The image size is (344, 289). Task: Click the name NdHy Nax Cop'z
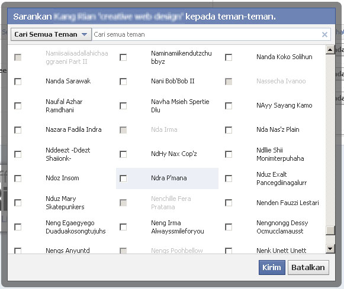coord(173,154)
